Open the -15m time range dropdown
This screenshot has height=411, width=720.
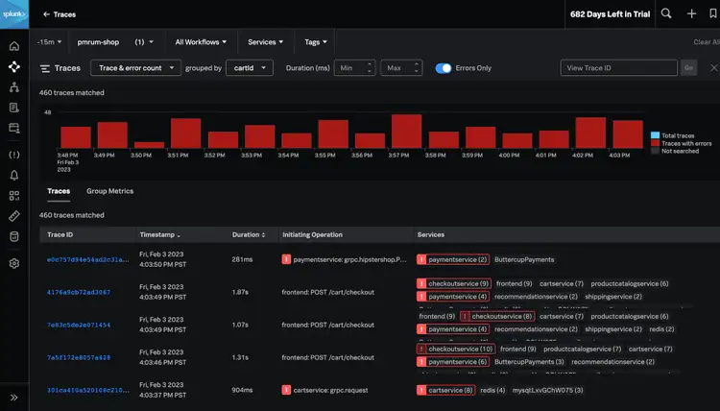point(47,42)
